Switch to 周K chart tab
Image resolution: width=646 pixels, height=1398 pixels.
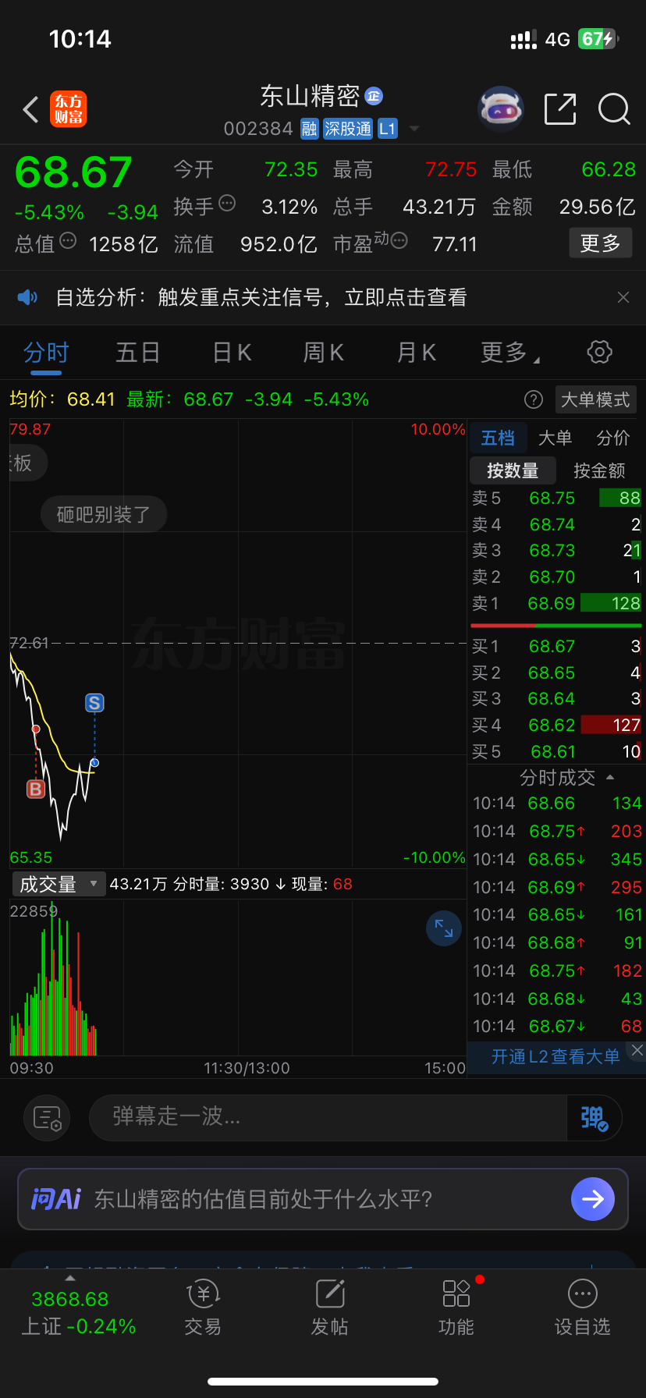(324, 353)
